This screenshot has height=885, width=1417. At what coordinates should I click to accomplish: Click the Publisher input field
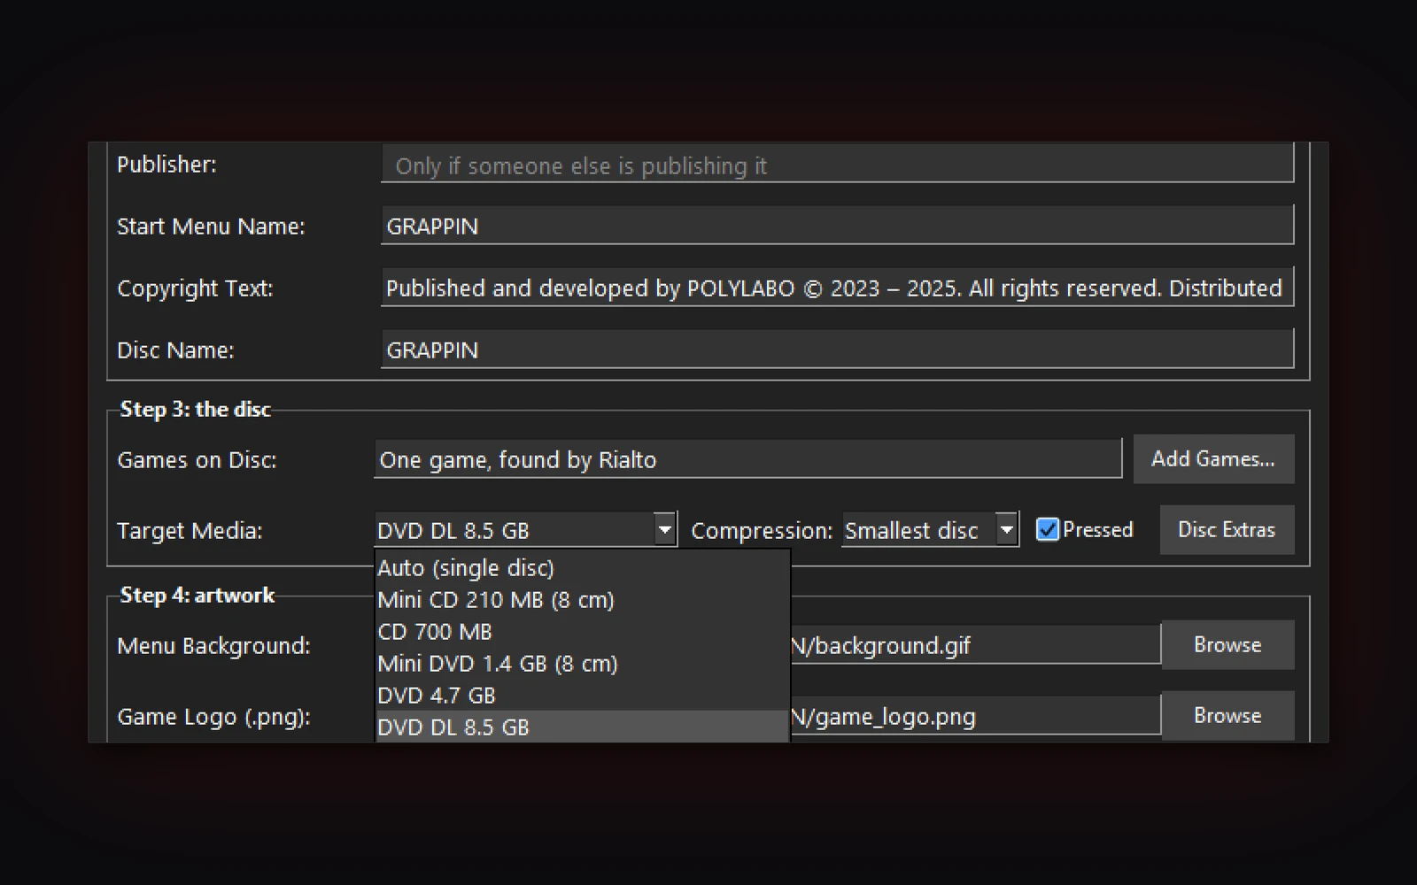(x=837, y=164)
